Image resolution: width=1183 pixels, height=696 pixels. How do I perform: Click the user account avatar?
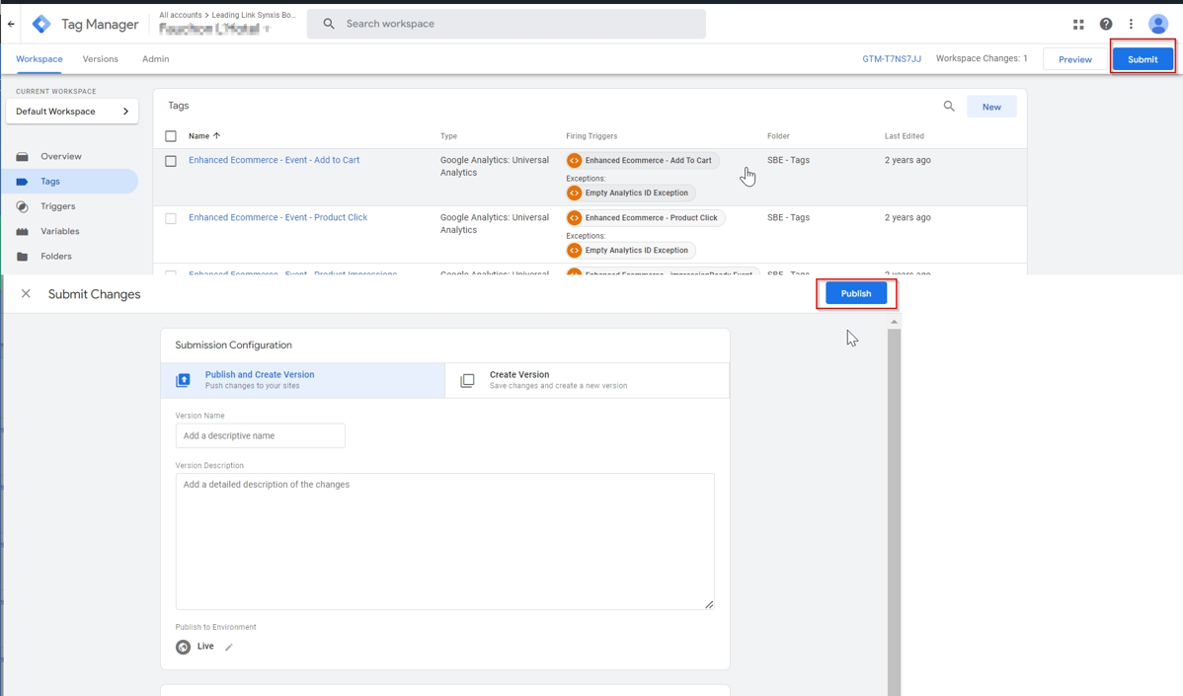point(1158,24)
